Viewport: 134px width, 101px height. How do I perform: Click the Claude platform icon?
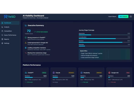pyautogui.click(x=54, y=73)
